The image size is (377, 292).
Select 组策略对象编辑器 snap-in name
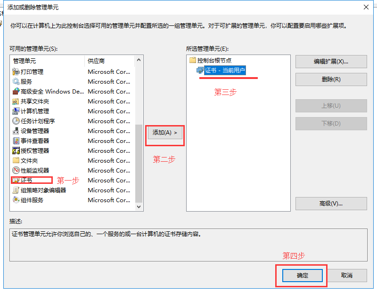coord(43,190)
